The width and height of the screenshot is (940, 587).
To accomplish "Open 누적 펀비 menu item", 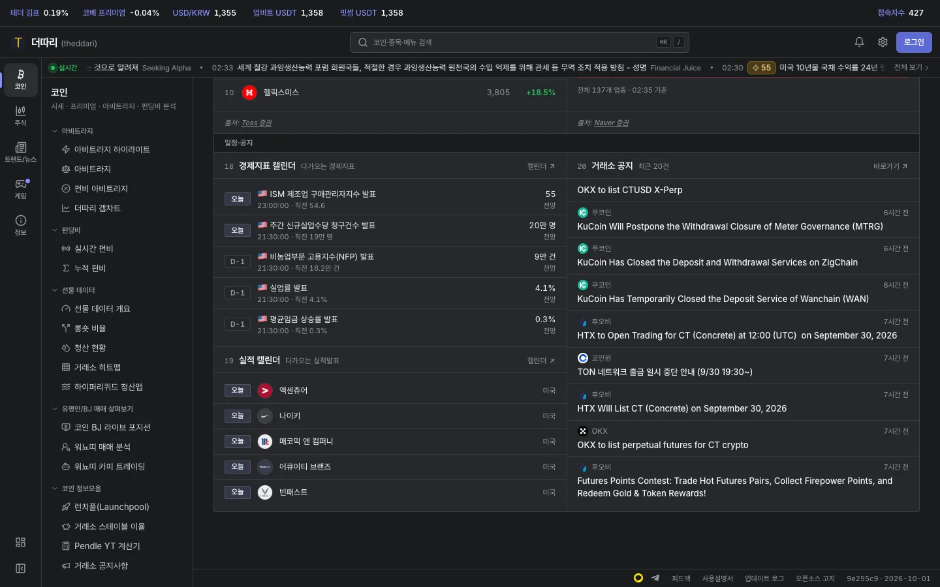I will pos(117,268).
